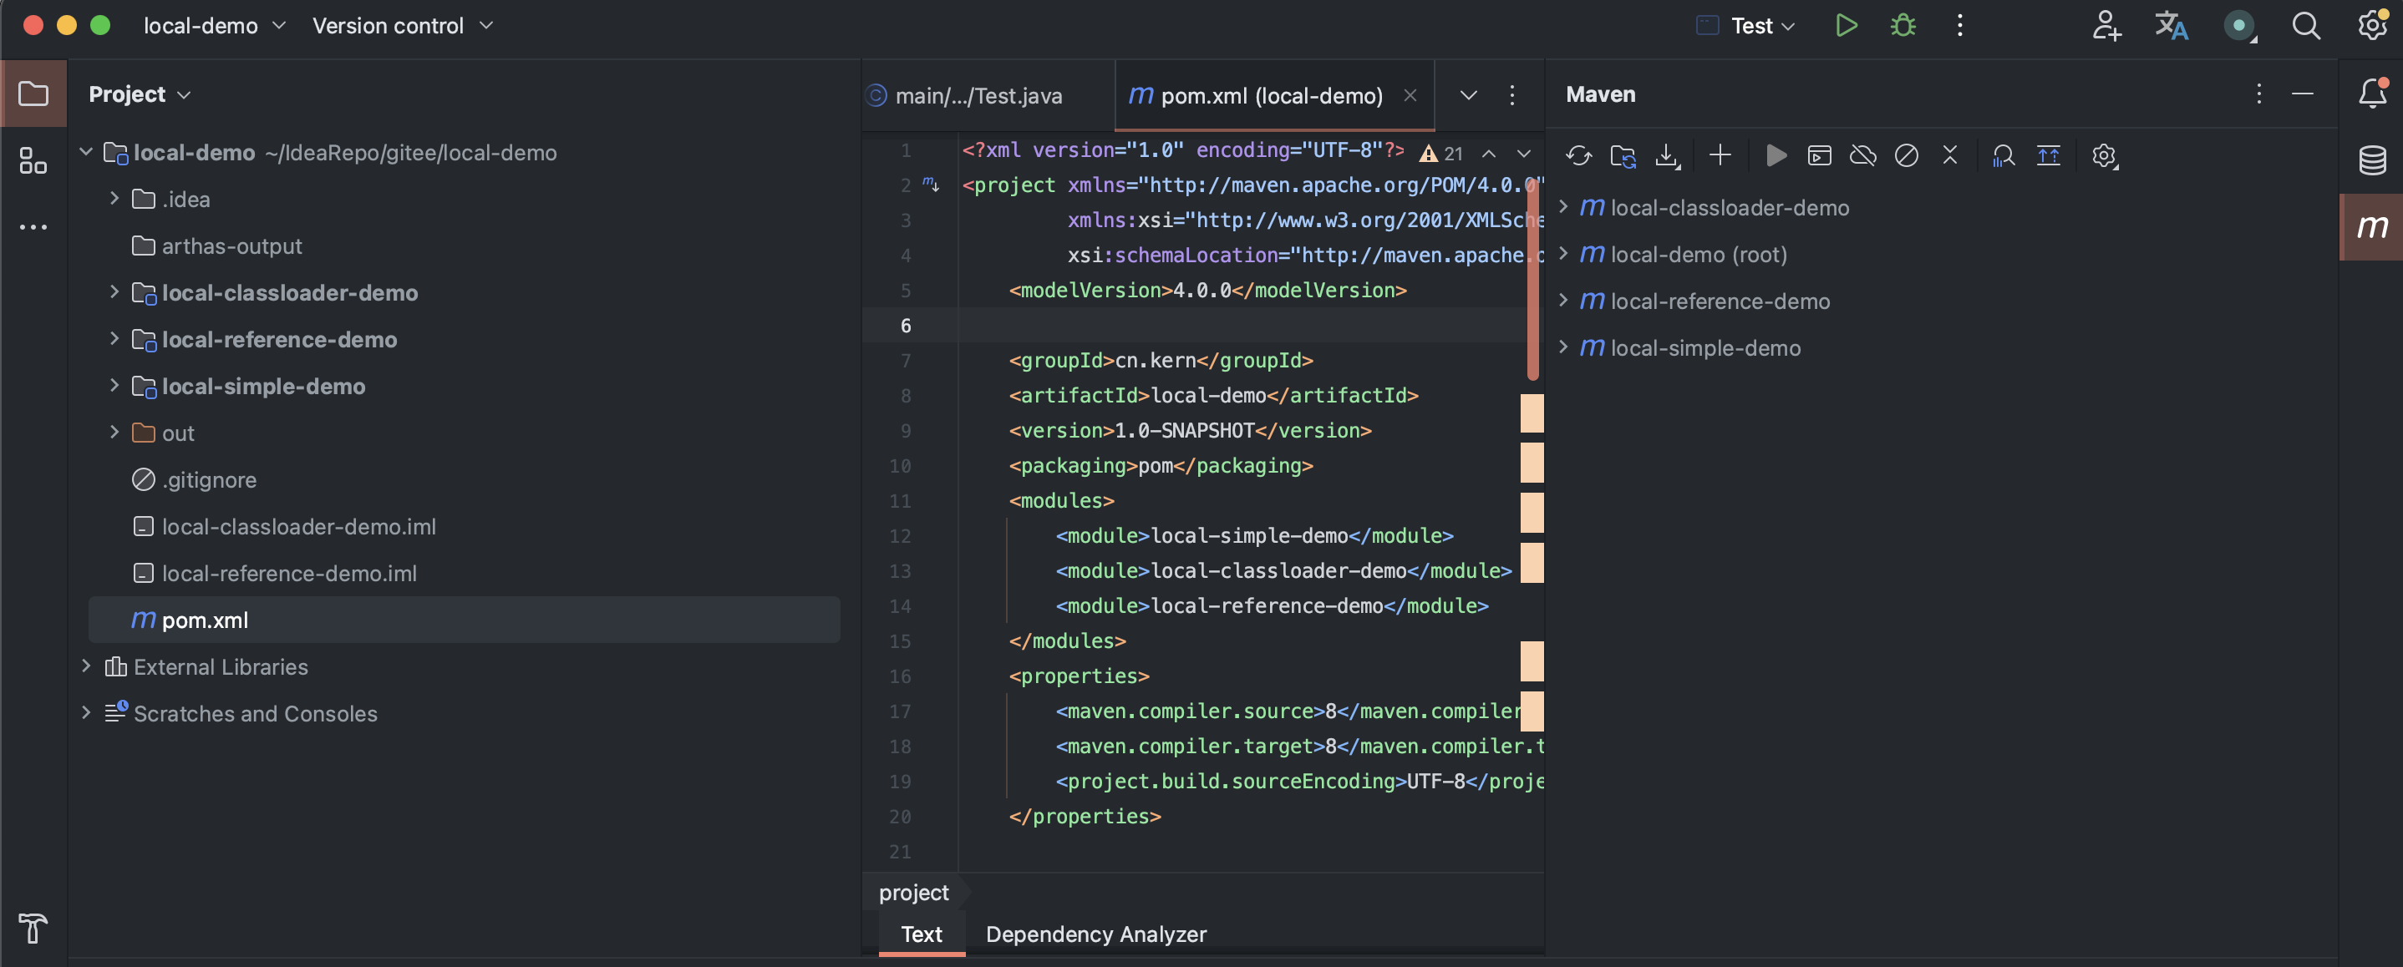Expand local-reference-demo module in Project tree
Viewport: 2403px width, 967px height.
pyautogui.click(x=114, y=337)
